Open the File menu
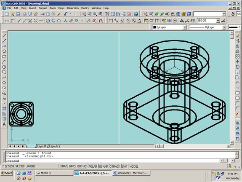Screen dimensions: 242x182 pos(9,8)
